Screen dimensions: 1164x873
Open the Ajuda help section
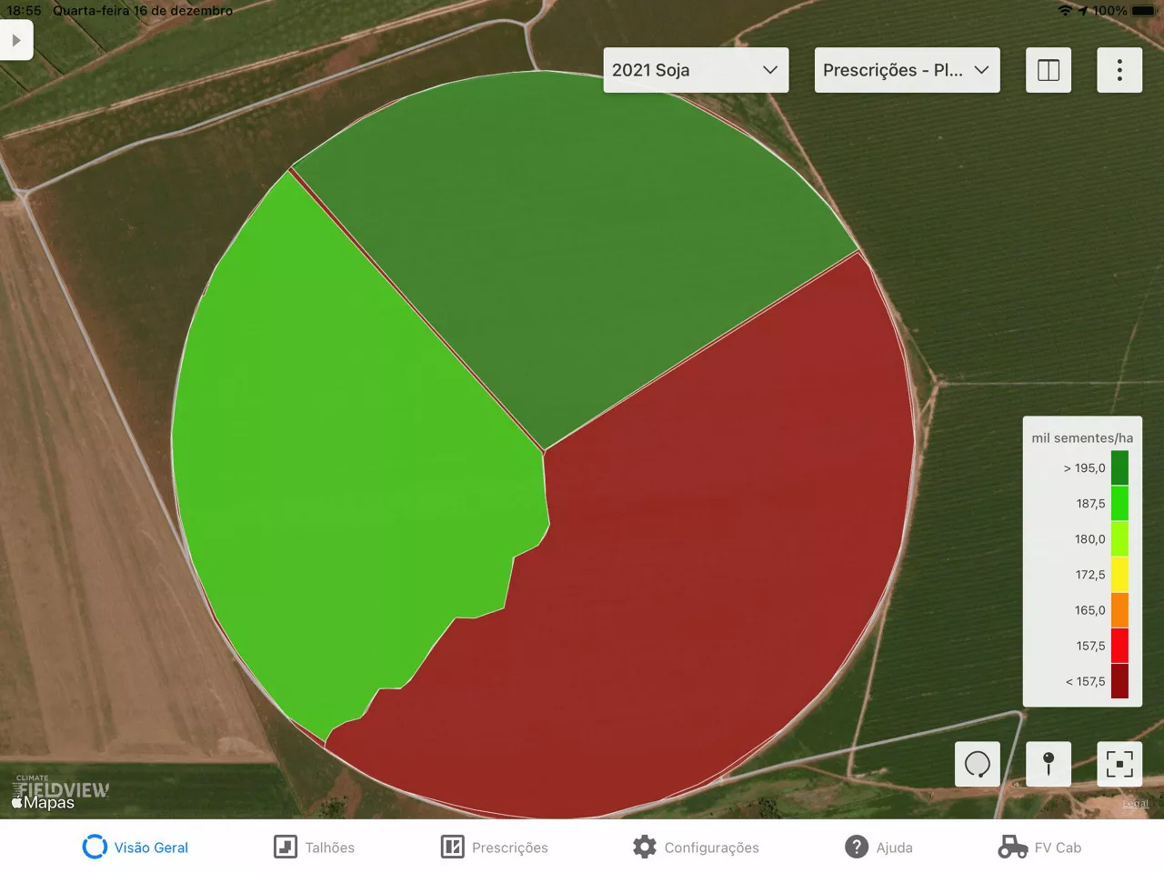(x=878, y=847)
